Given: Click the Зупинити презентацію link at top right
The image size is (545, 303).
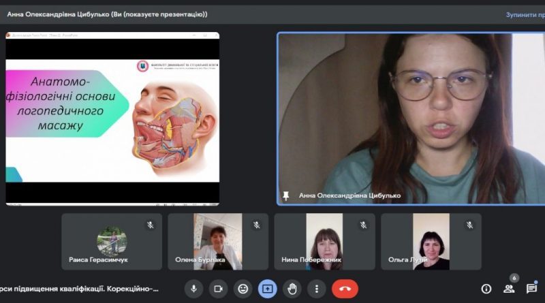Looking at the screenshot, I should coord(525,14).
